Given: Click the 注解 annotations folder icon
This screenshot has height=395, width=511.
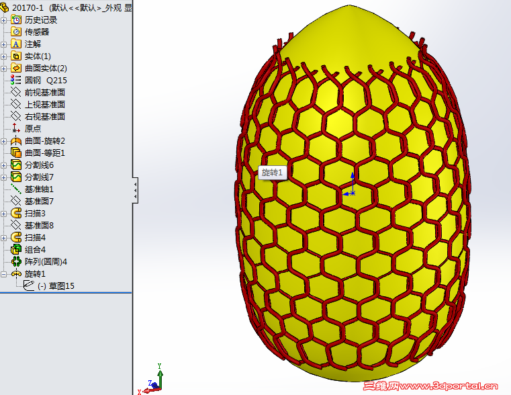Looking at the screenshot, I should (x=16, y=44).
